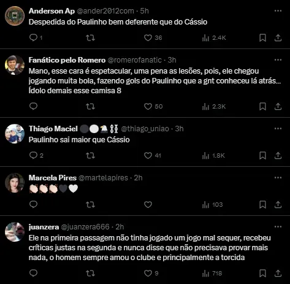Open juanzera's profile picture

(15, 232)
